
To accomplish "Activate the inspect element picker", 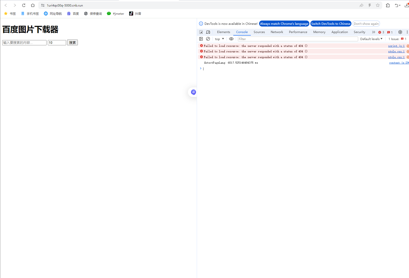I will (201, 32).
